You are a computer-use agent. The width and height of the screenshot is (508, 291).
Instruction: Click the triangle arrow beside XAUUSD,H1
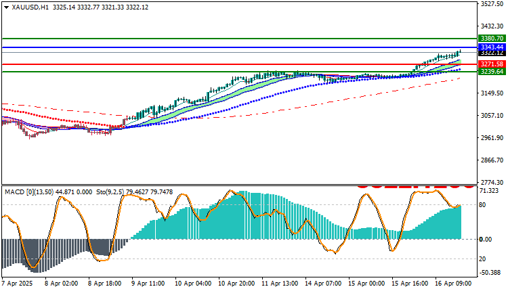(7, 7)
